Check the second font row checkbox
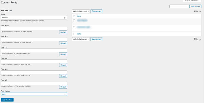The image size is (204, 103). [74, 27]
